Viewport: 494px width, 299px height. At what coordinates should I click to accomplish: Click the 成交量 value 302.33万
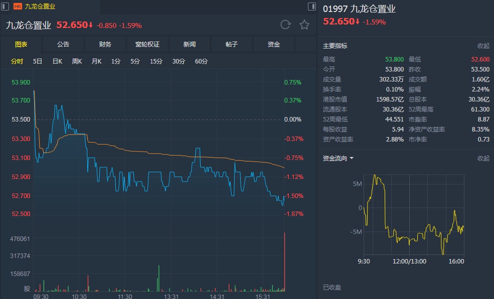[x=391, y=79]
